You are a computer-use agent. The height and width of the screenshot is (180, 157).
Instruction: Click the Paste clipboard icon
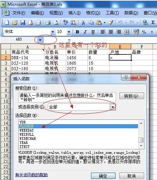(99, 22)
